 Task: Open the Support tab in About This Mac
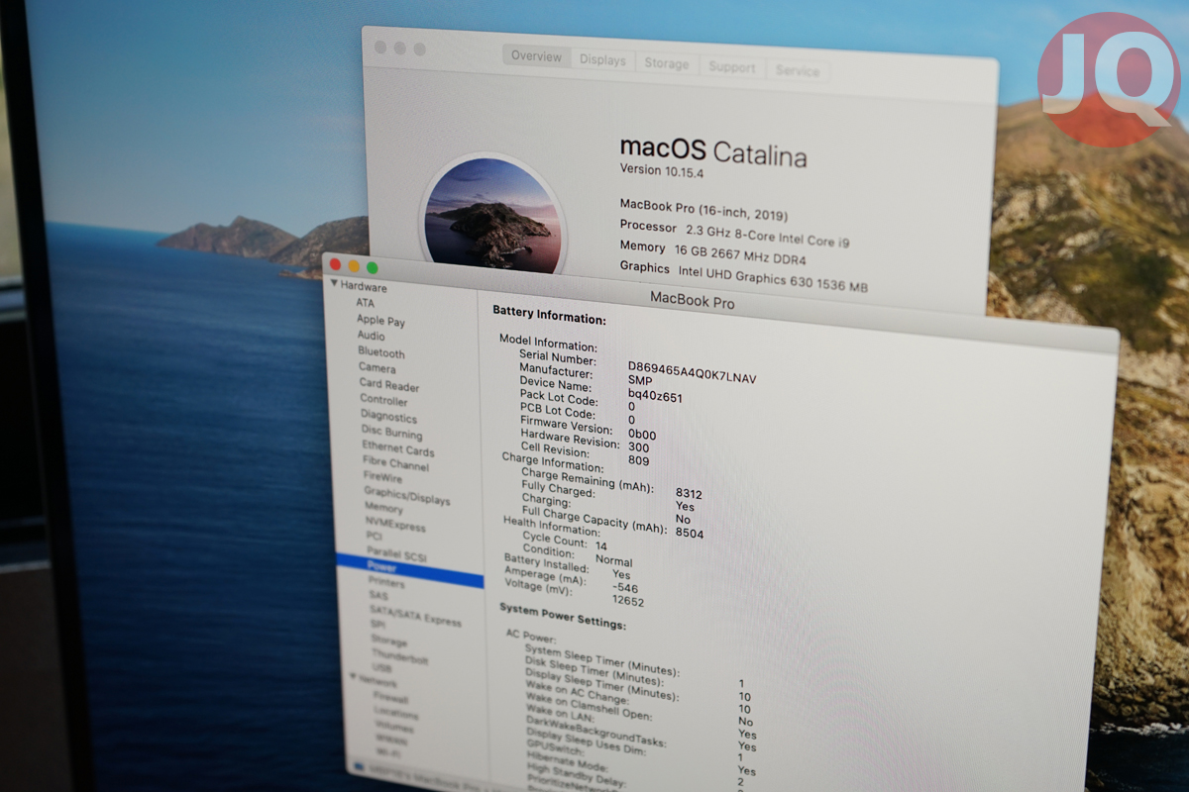(732, 67)
